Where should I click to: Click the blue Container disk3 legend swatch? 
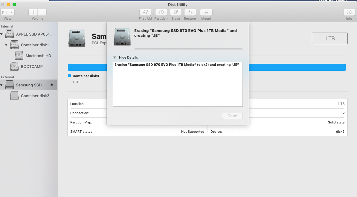click(x=69, y=76)
